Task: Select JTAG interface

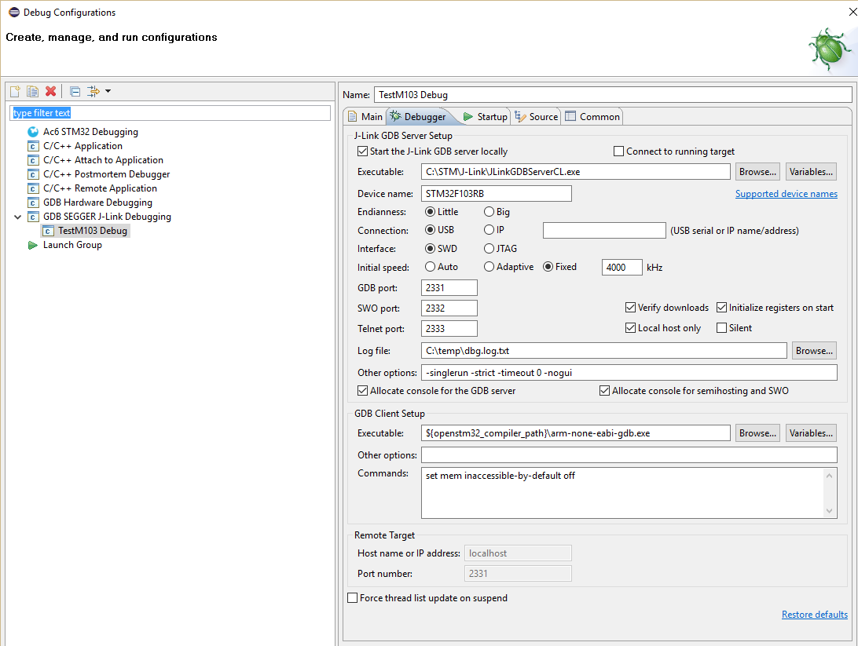Action: 489,249
